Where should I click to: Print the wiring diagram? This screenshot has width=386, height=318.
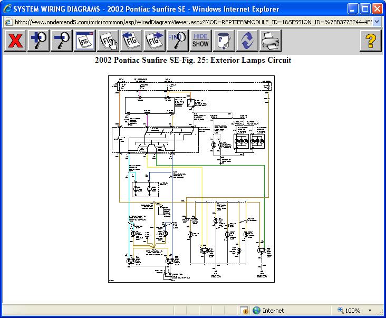(270, 41)
